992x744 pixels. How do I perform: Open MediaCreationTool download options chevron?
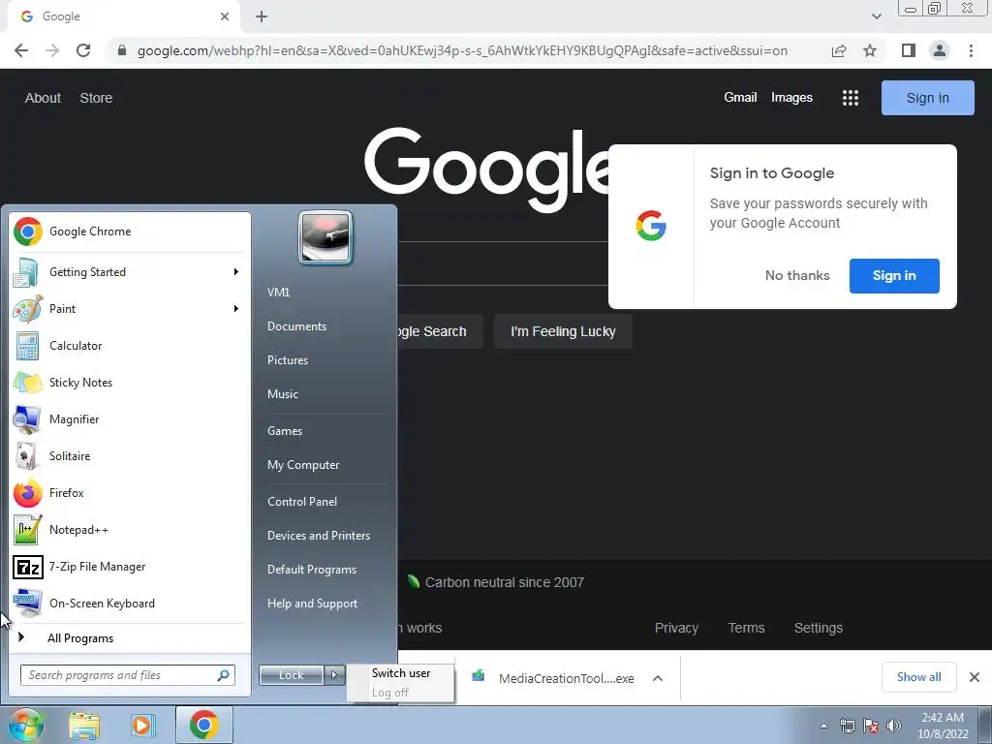click(658, 678)
